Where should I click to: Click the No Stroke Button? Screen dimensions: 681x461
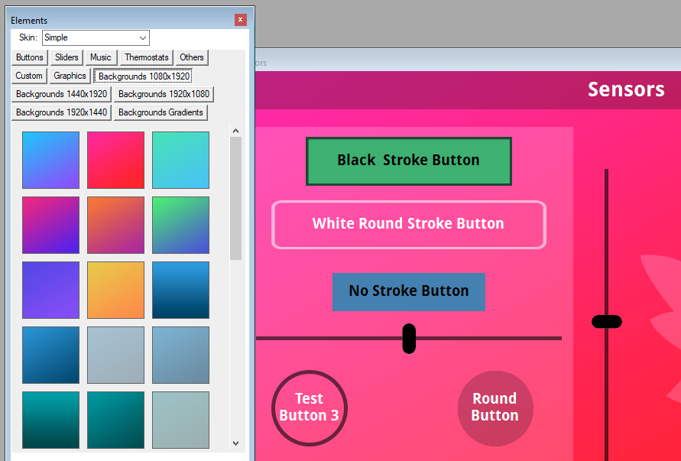408,291
